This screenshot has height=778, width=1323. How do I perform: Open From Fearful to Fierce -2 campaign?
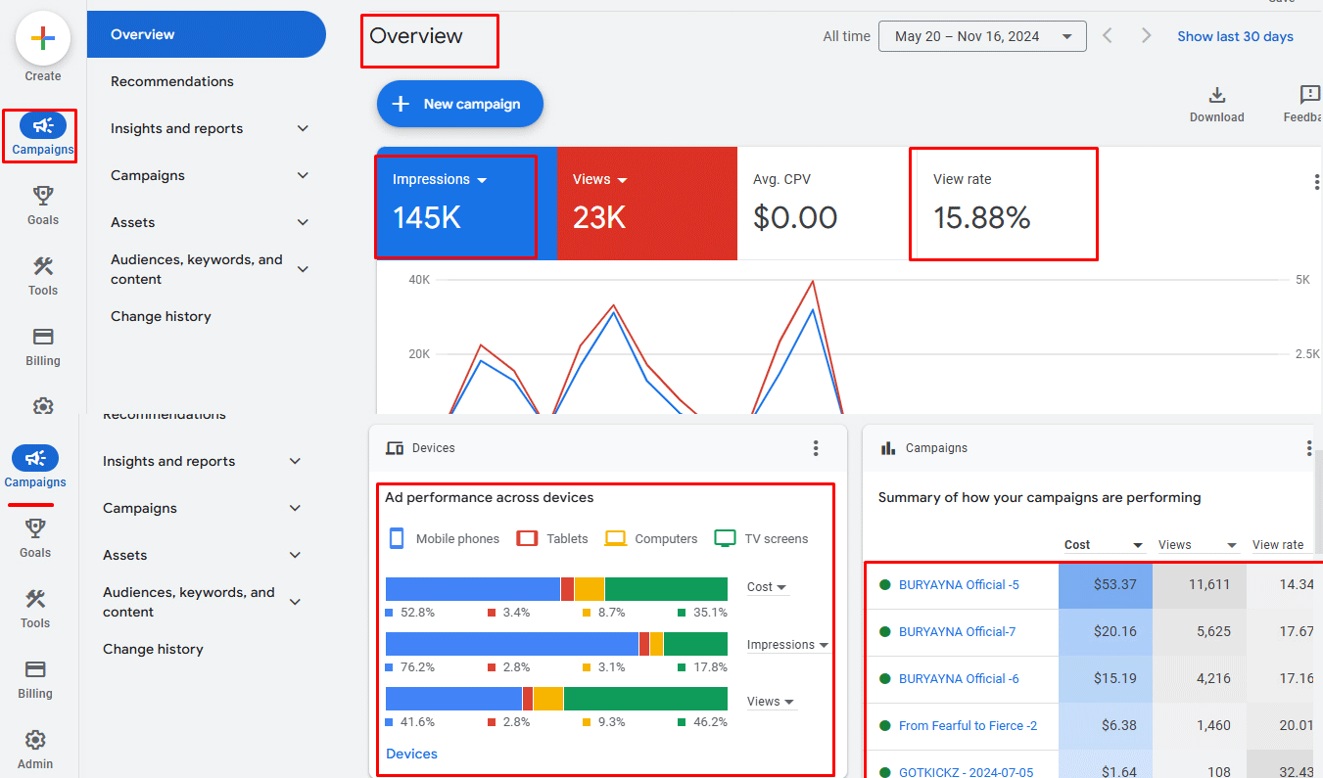[x=968, y=726]
